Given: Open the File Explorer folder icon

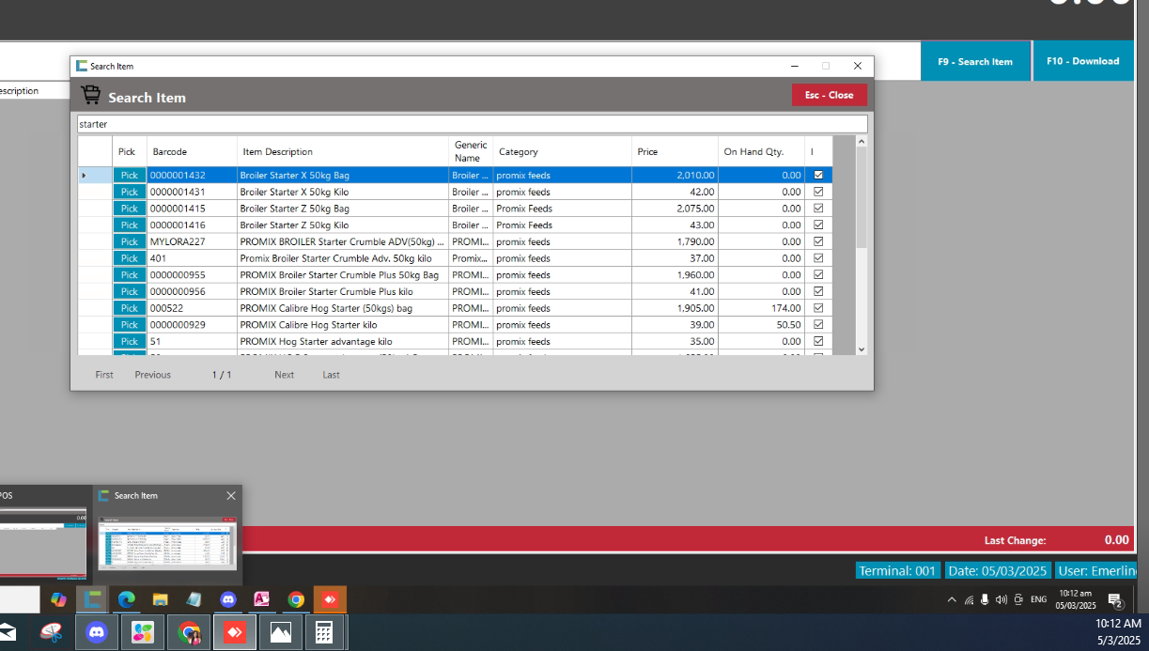Looking at the screenshot, I should [x=161, y=599].
